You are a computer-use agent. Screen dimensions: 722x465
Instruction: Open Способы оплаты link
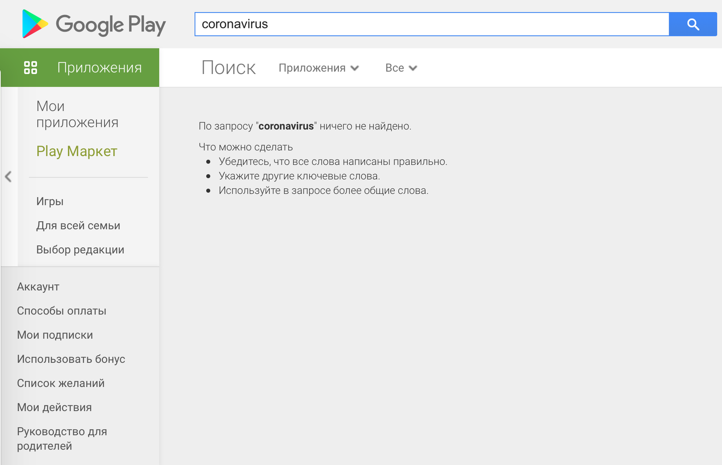click(61, 311)
